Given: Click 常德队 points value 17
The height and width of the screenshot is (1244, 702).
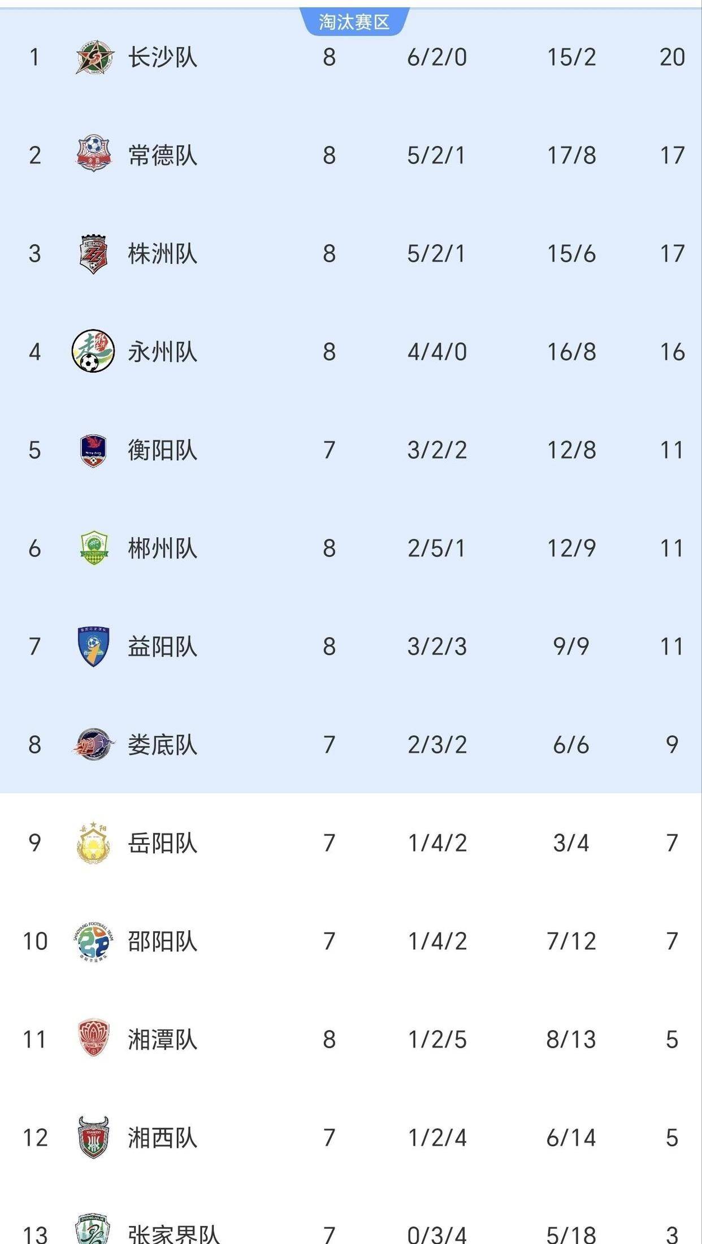Looking at the screenshot, I should point(672,155).
